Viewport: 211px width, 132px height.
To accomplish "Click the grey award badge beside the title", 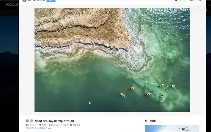I will (x=31, y=121).
